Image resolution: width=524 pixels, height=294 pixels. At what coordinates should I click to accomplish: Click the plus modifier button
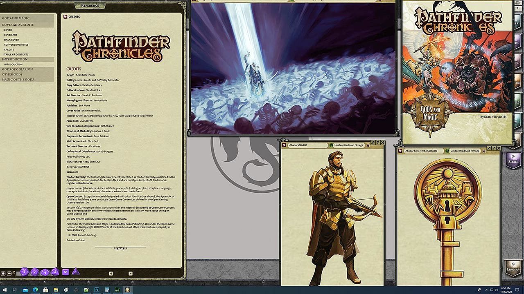[3, 273]
